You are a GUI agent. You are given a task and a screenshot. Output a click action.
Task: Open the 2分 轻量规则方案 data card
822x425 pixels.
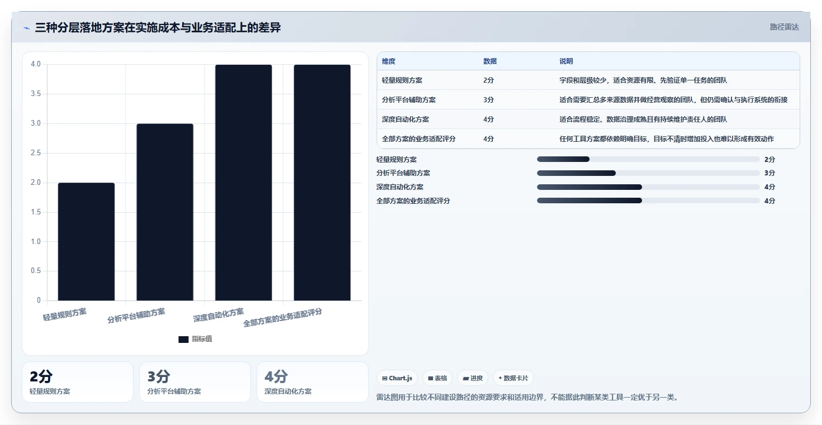tap(78, 382)
